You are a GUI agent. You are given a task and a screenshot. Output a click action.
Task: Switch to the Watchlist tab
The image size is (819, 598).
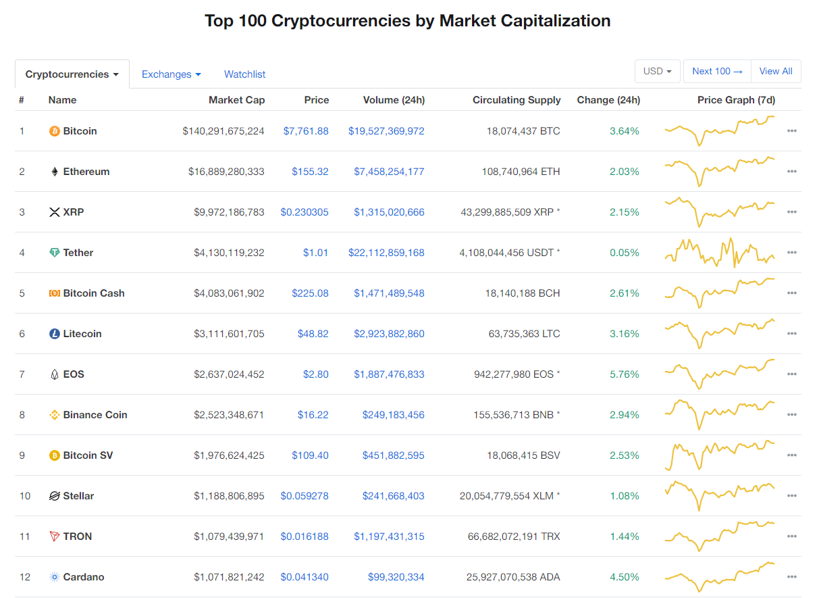245,74
